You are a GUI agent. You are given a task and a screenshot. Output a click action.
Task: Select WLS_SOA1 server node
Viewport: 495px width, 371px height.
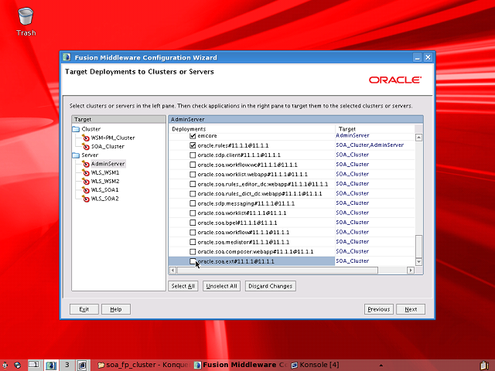click(104, 190)
